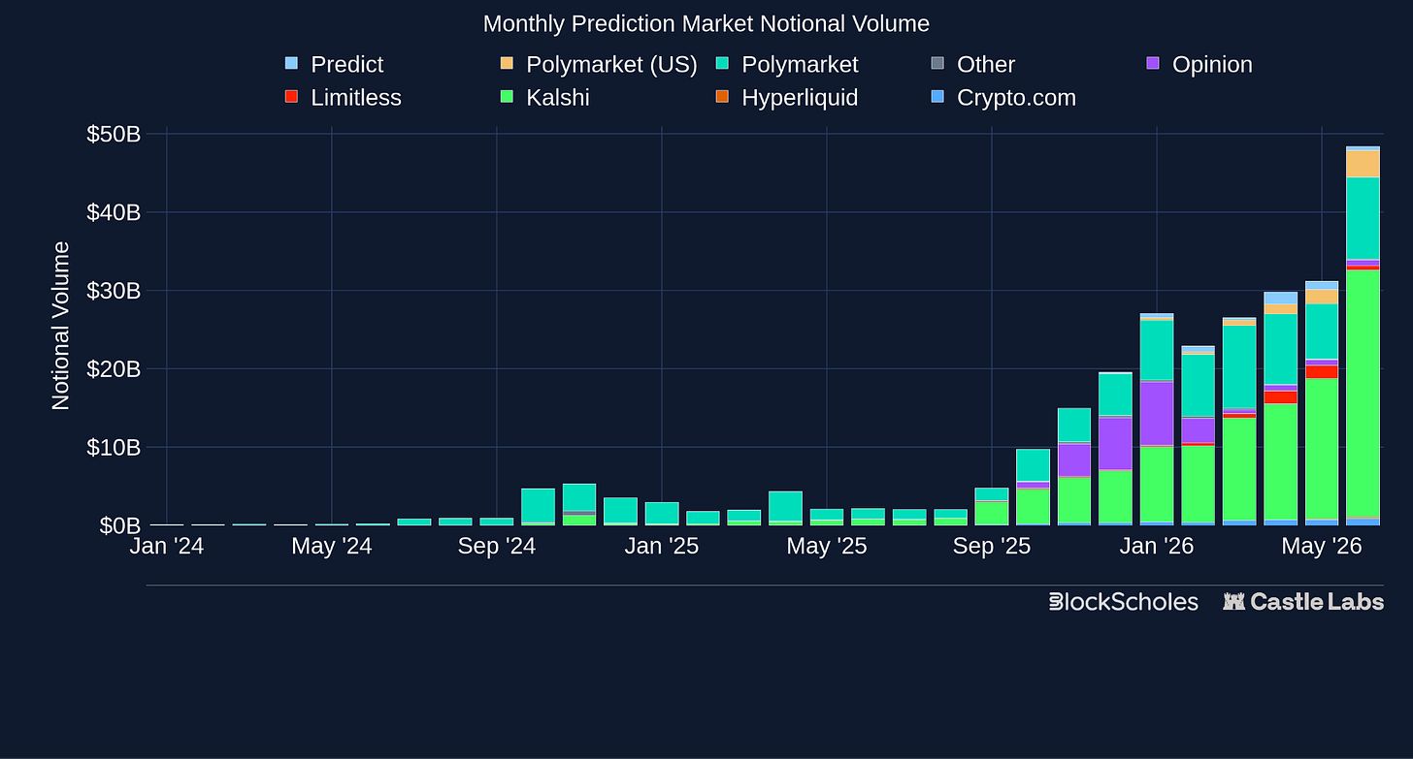Click the $40B y-axis label
Viewport: 1413px width, 759px height.
(114, 212)
